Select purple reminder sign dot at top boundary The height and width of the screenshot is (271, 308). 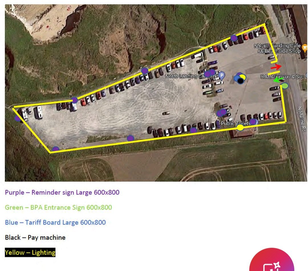pos(234,38)
